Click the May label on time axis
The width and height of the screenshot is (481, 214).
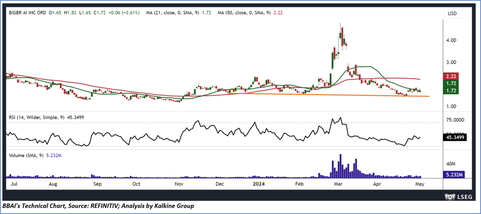pyautogui.click(x=420, y=184)
